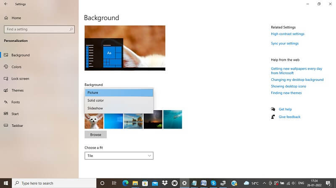The height and width of the screenshot is (188, 336).
Task: Open Mail app from taskbar
Action: (155, 183)
